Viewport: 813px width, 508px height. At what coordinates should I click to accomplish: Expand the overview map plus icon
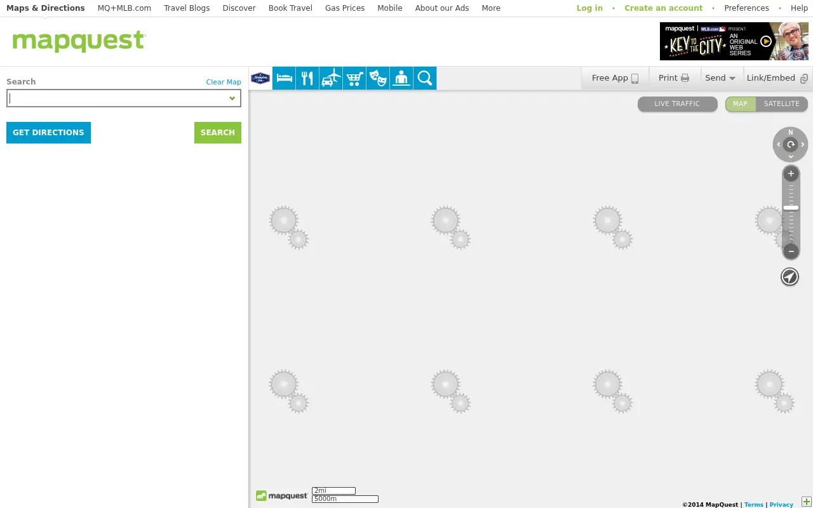[x=807, y=502]
